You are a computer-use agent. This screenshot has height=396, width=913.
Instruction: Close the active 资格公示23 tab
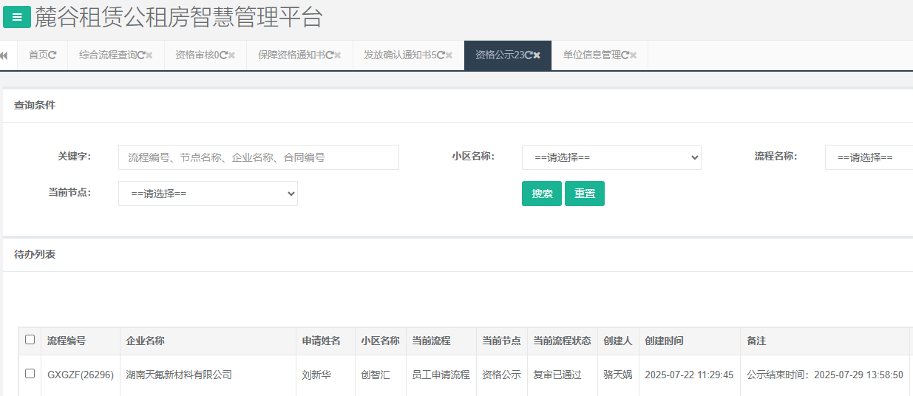point(537,55)
